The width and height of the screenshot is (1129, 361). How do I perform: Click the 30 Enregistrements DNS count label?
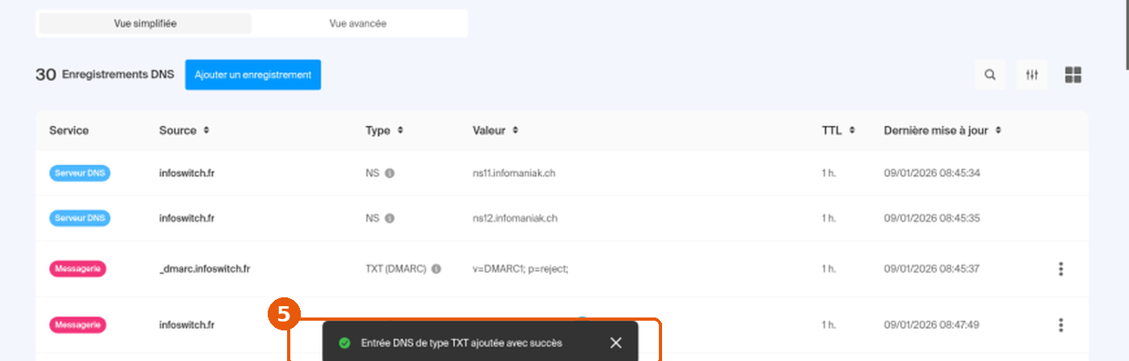[105, 75]
